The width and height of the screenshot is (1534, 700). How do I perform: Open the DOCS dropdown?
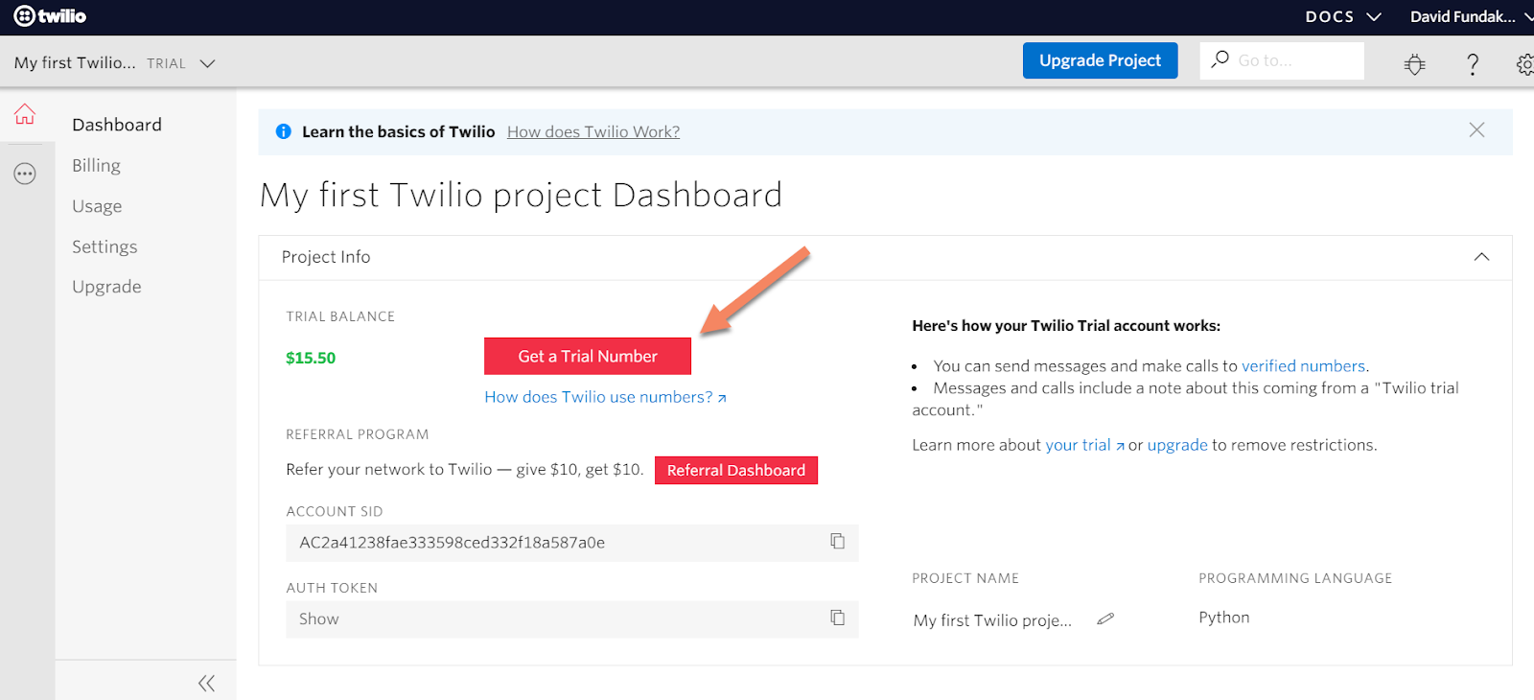(x=1343, y=16)
